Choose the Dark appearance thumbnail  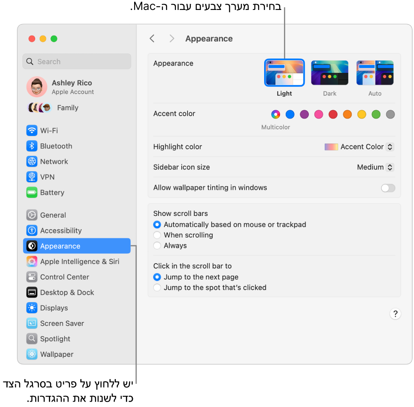coord(330,73)
